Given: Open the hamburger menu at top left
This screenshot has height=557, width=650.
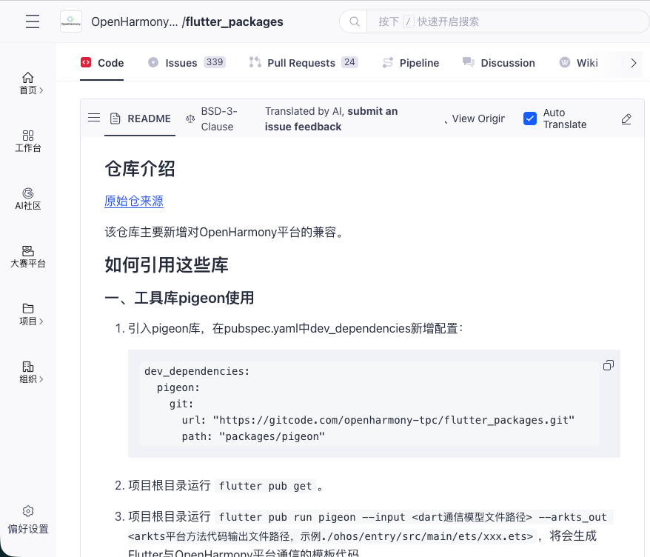Looking at the screenshot, I should point(33,21).
